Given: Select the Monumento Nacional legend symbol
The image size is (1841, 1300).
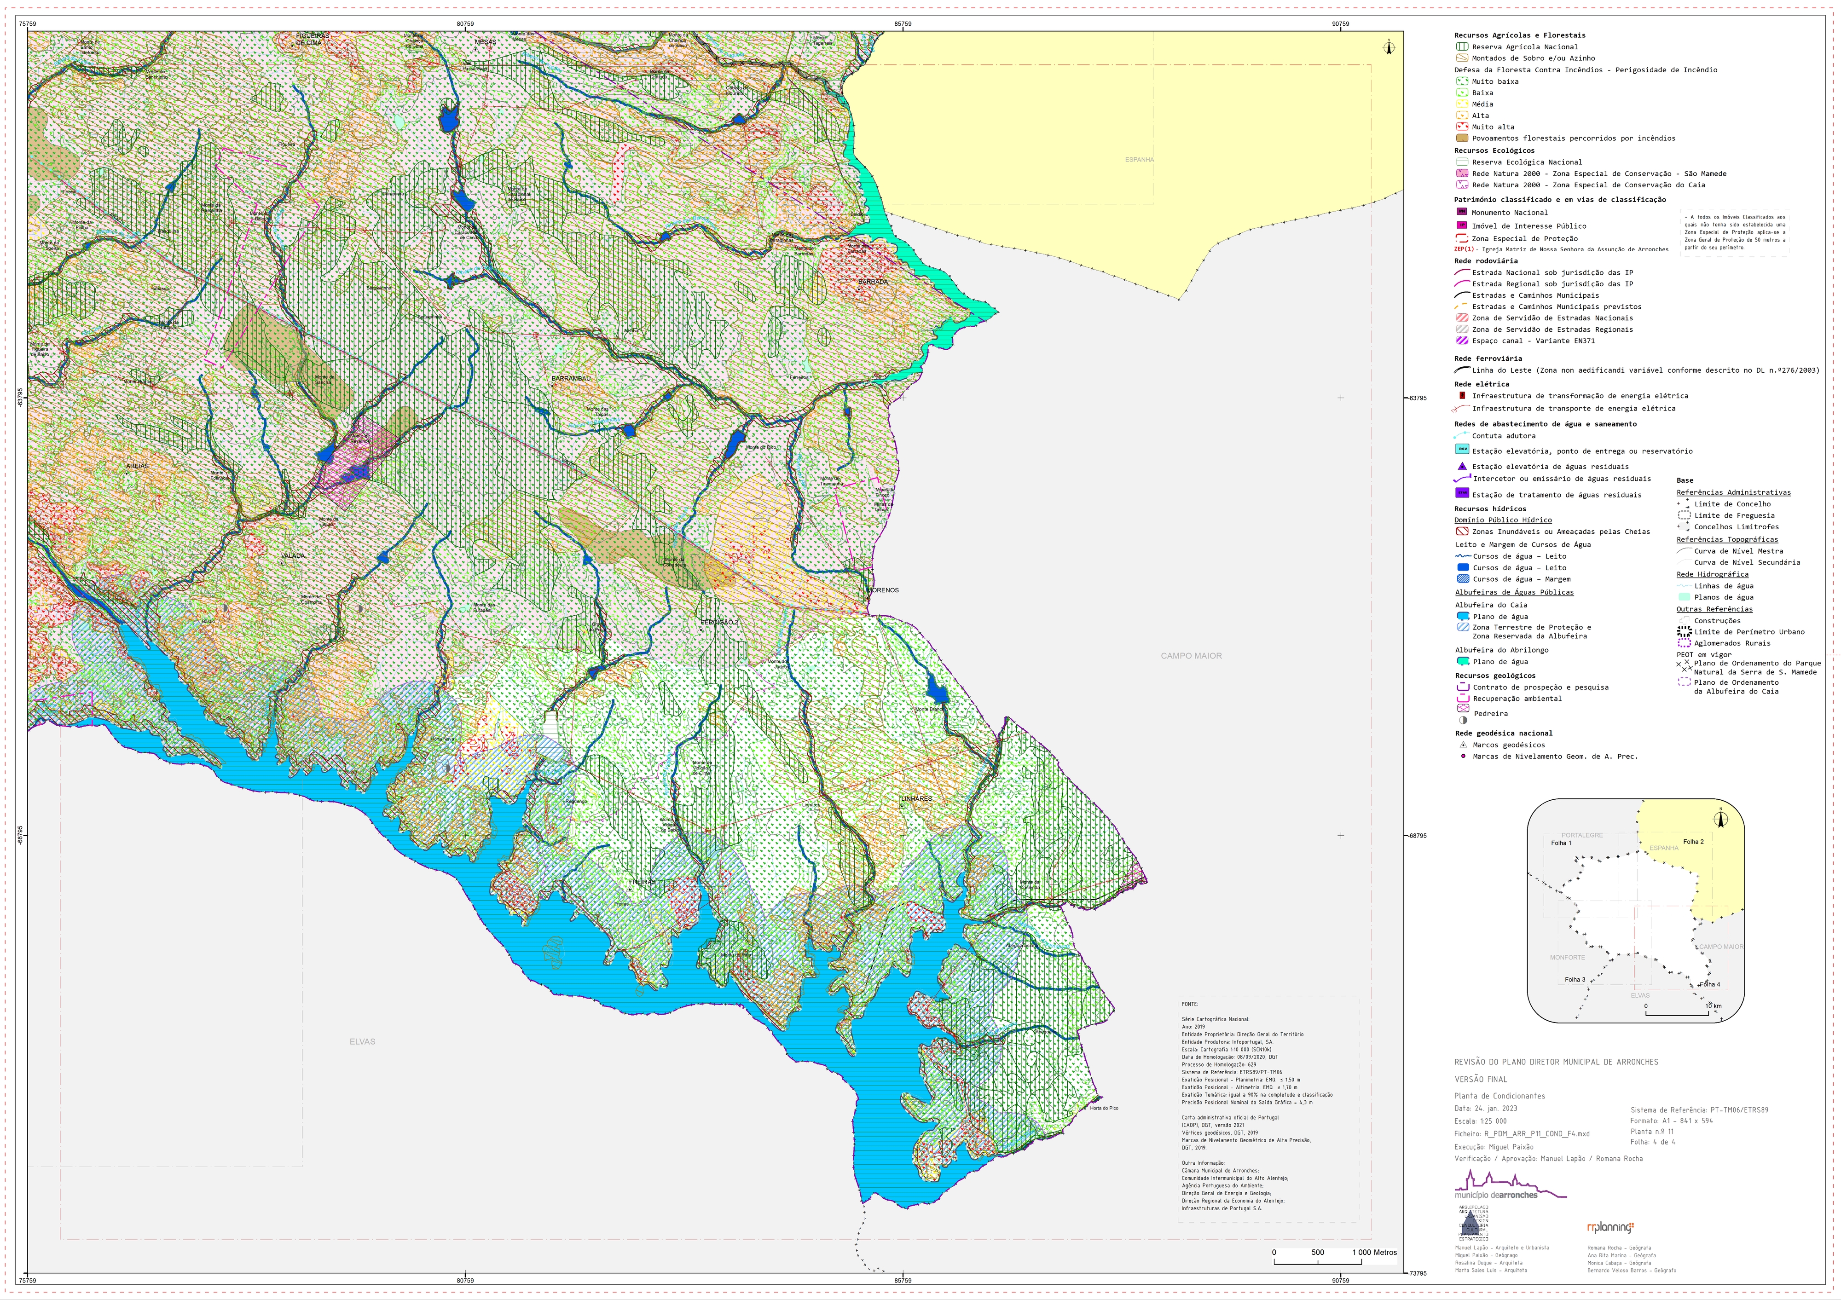Looking at the screenshot, I should tap(1462, 213).
